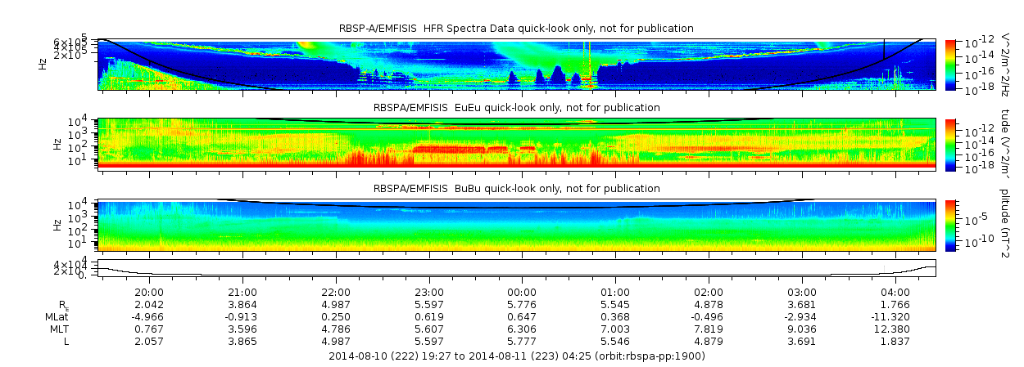Click the 23:00 time axis label
The width and height of the screenshot is (1024, 367).
(x=429, y=293)
